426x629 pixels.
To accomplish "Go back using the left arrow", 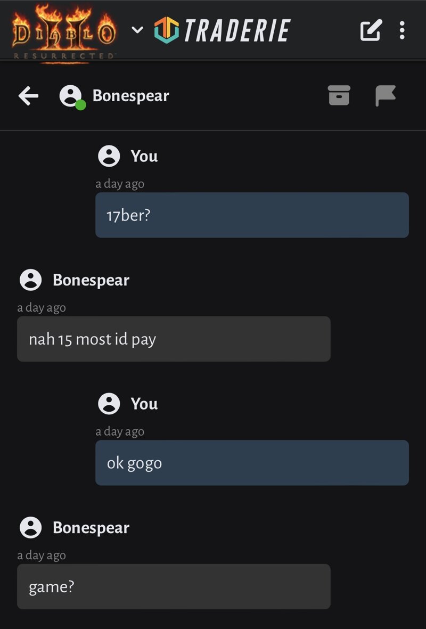I will [28, 96].
